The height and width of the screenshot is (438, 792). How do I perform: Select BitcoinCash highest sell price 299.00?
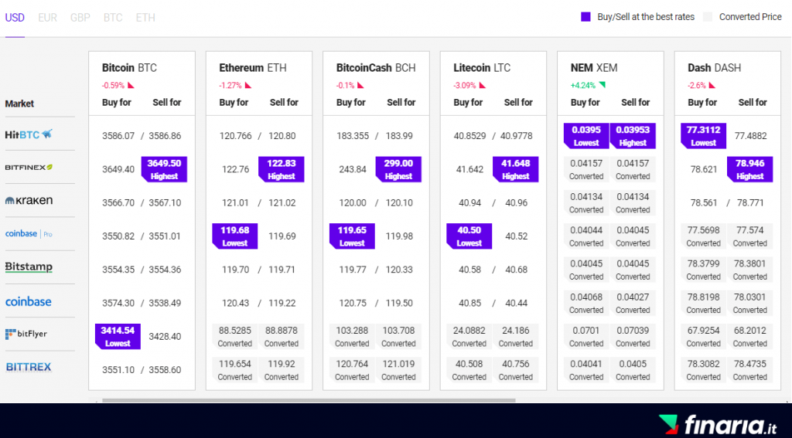[x=398, y=169]
